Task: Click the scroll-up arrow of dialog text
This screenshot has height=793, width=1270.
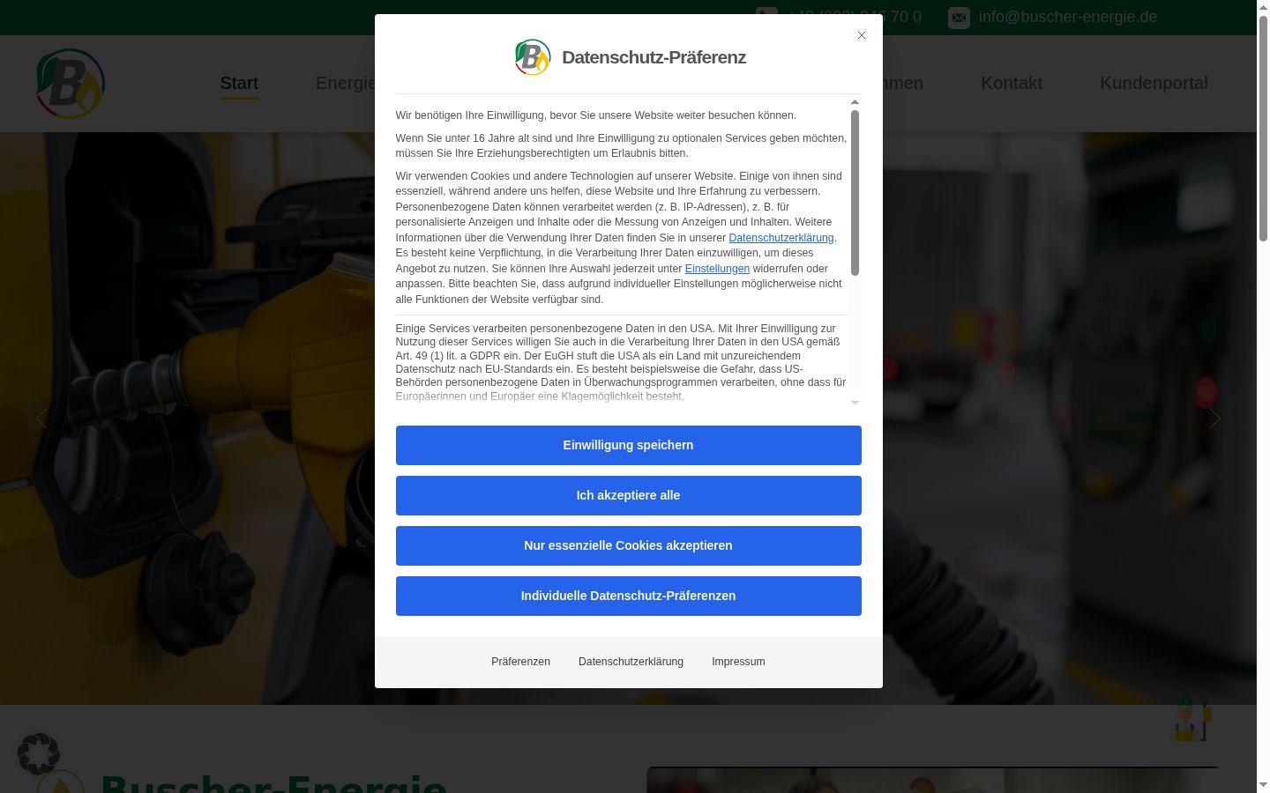Action: [x=855, y=102]
